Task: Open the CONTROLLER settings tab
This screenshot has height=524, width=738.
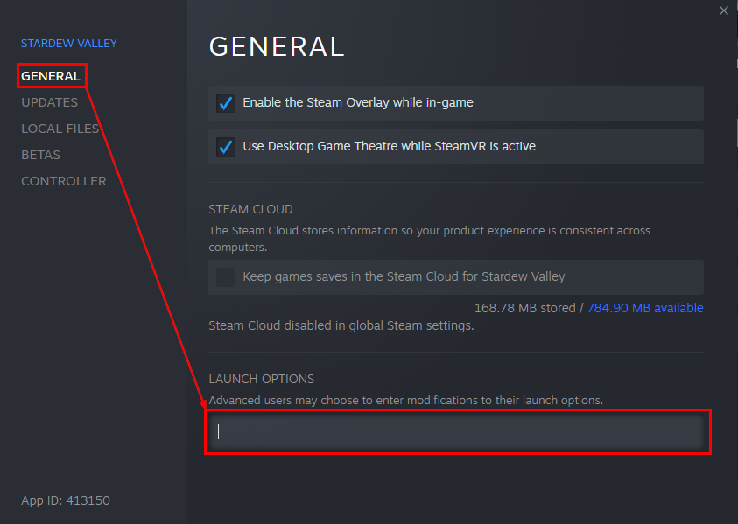Action: (x=63, y=181)
